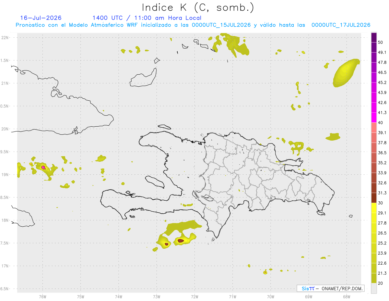Click the "42.6" colorbar value
Viewport: 389px width, 301px height.
[x=382, y=103]
